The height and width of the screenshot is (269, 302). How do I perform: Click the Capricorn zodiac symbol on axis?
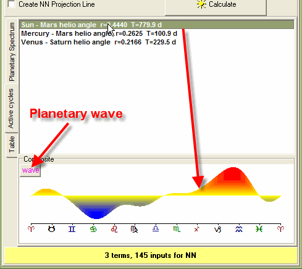[x=217, y=229]
